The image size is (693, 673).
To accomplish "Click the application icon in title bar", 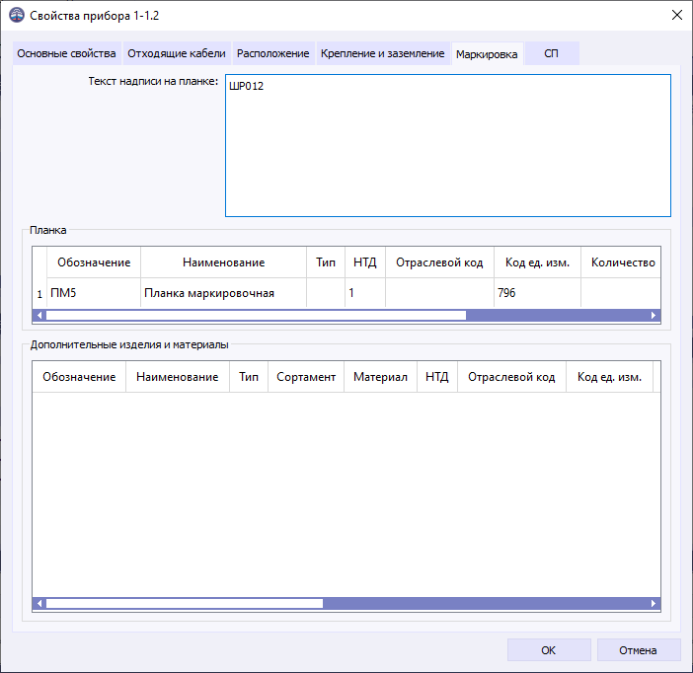I will pyautogui.click(x=17, y=15).
